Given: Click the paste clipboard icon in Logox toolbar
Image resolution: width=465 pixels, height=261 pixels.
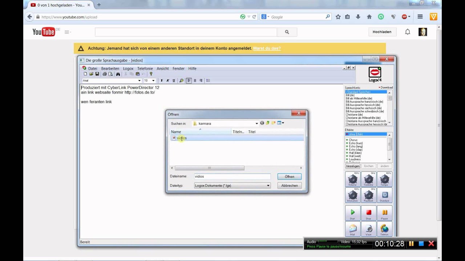Looking at the screenshot, I should tap(138, 74).
